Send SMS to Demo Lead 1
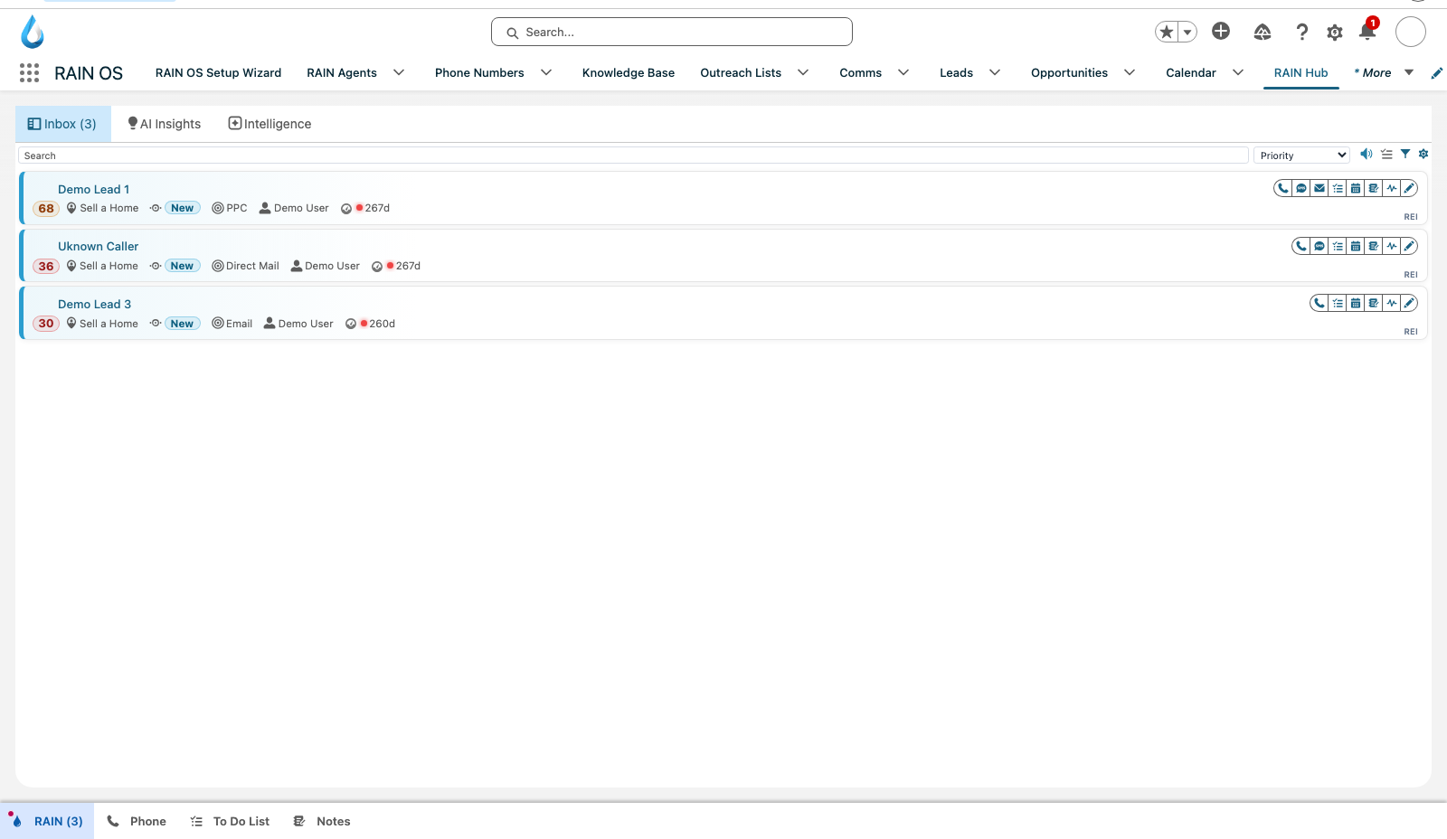1447x839 pixels. click(1300, 188)
